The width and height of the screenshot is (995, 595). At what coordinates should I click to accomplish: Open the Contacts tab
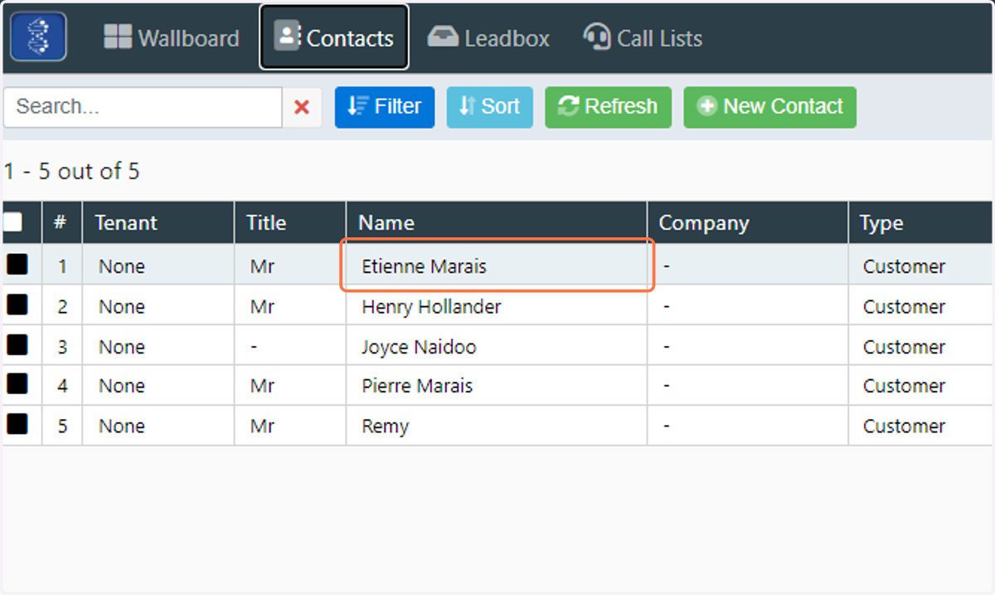[x=334, y=37]
